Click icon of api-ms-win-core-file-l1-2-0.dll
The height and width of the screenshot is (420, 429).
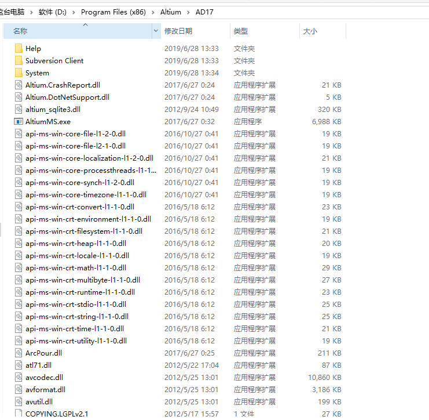[19, 133]
